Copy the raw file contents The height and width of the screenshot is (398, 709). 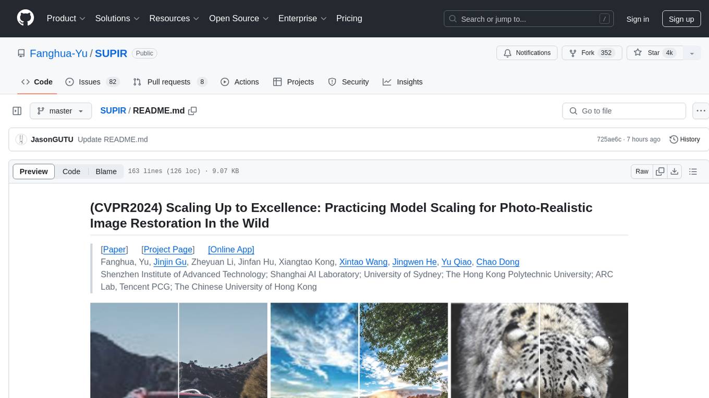[x=660, y=171]
